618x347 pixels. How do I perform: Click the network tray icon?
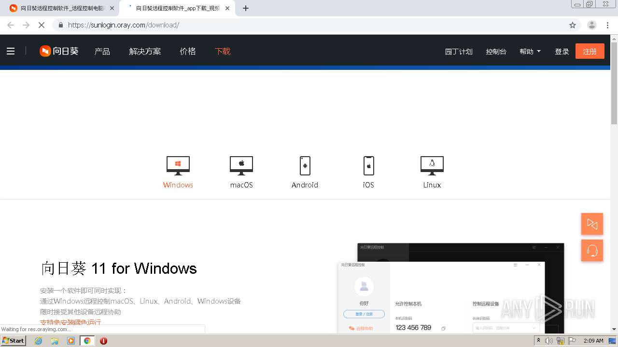click(x=561, y=341)
